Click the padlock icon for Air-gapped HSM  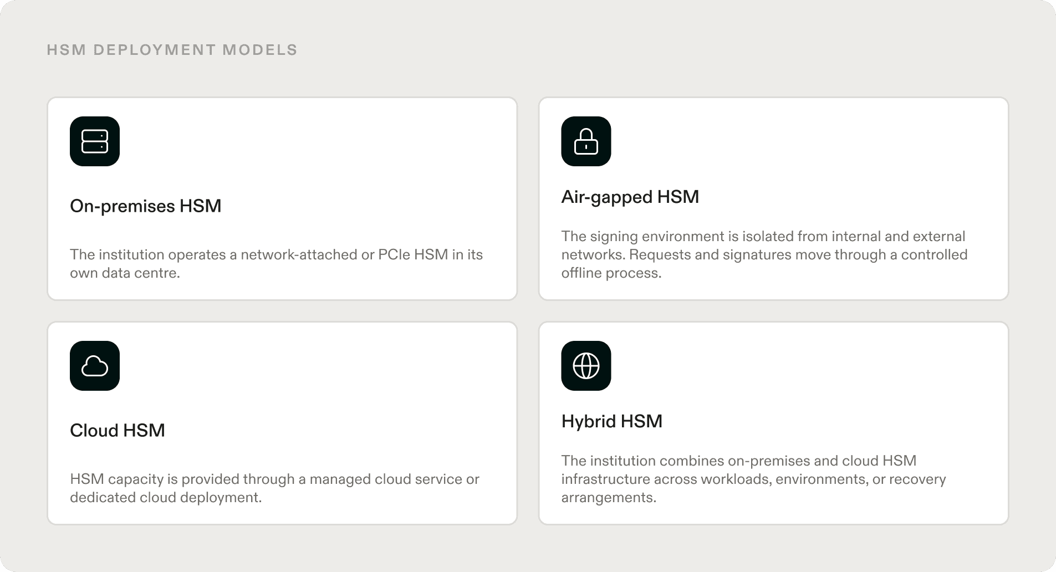pyautogui.click(x=586, y=141)
